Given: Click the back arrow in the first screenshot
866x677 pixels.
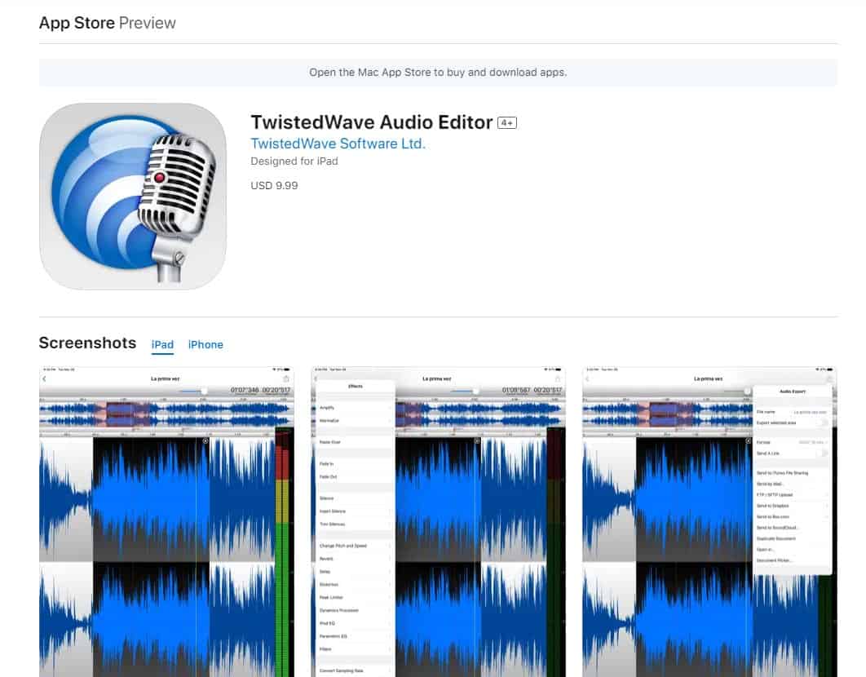Looking at the screenshot, I should pos(45,378).
